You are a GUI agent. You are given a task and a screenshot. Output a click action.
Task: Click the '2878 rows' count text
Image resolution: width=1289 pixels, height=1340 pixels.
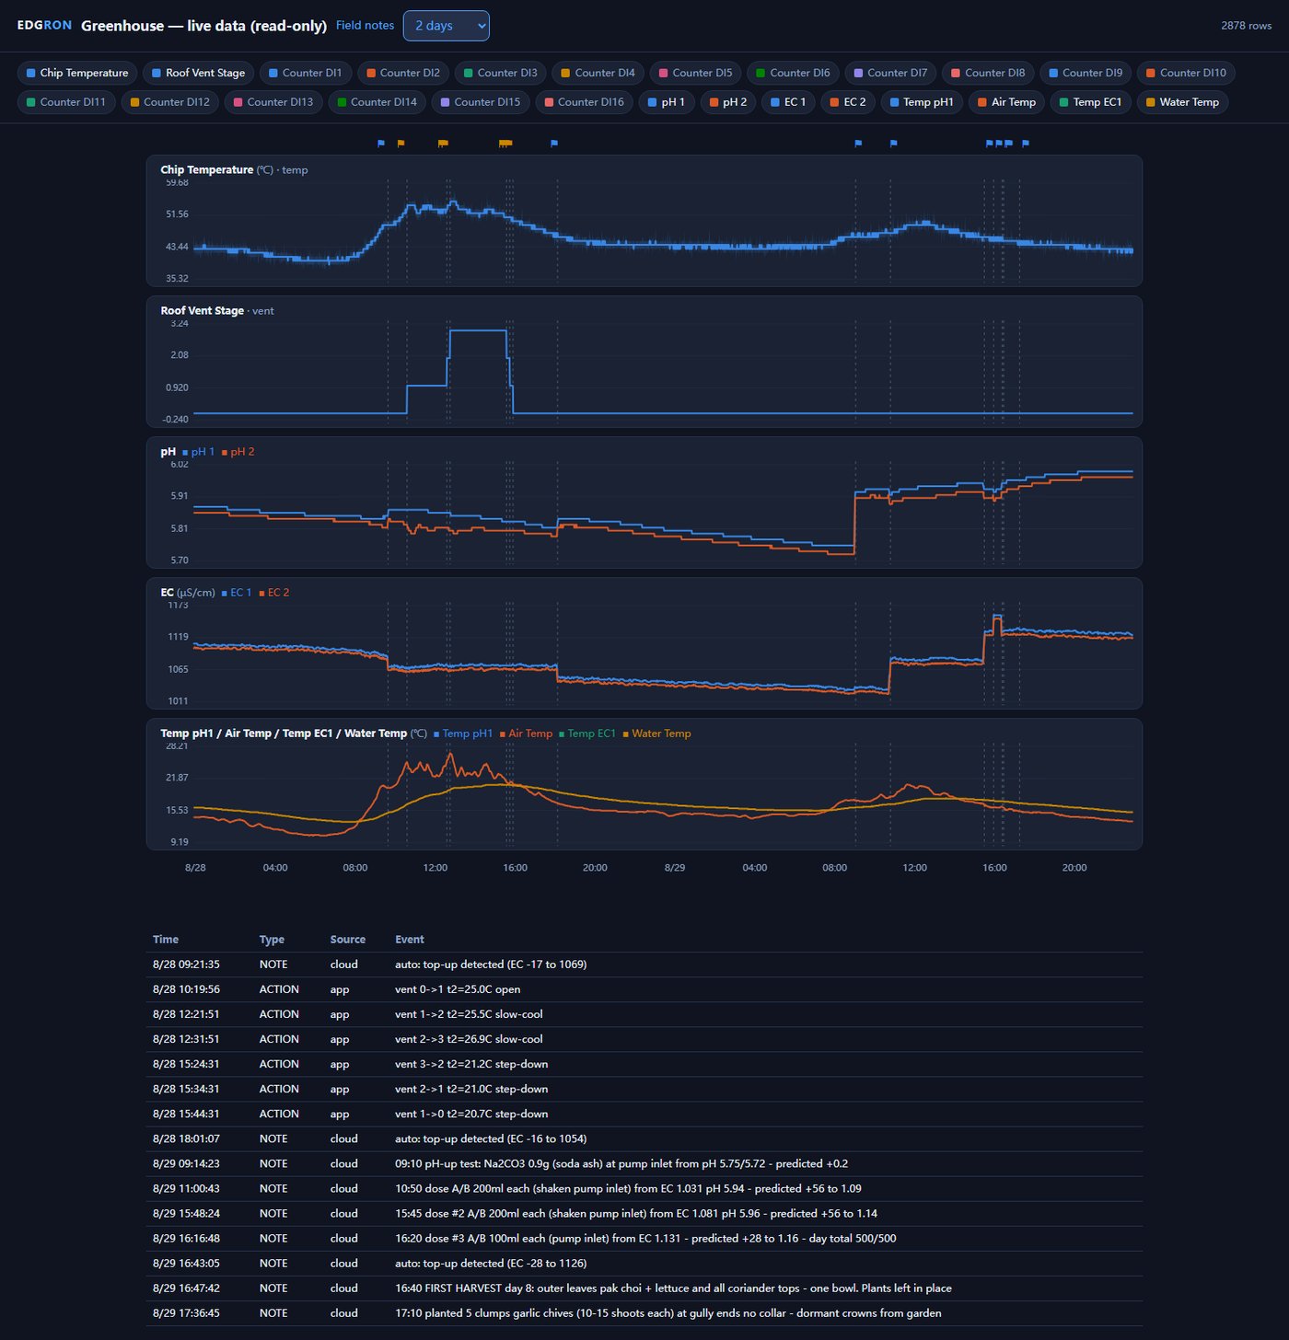[x=1246, y=26]
